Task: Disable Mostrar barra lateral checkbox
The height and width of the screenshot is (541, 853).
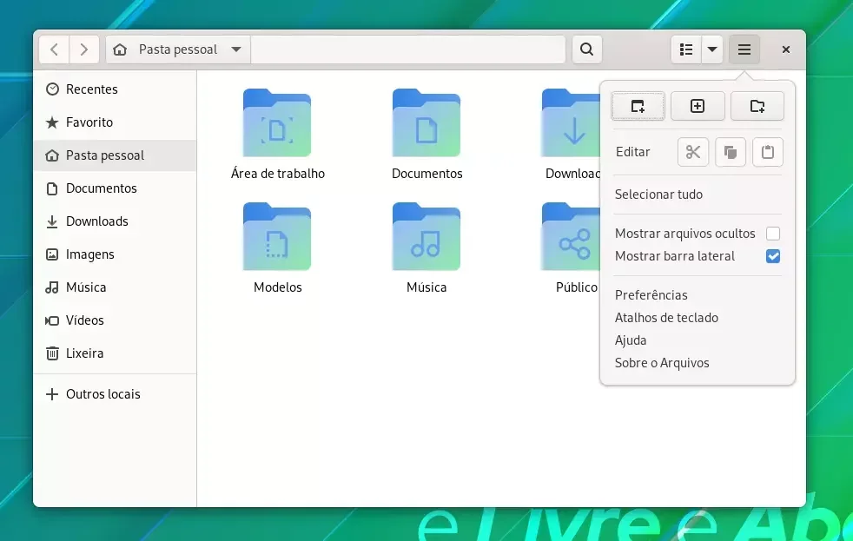Action: (x=772, y=256)
